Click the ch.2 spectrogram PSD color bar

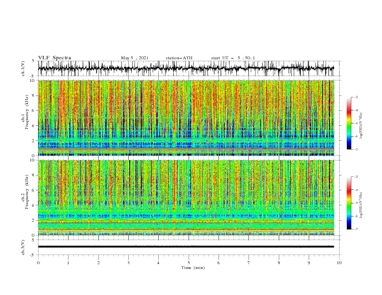[349, 203]
